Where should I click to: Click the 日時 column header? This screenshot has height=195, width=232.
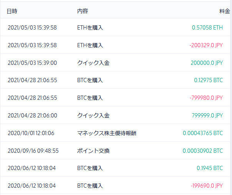[12, 11]
